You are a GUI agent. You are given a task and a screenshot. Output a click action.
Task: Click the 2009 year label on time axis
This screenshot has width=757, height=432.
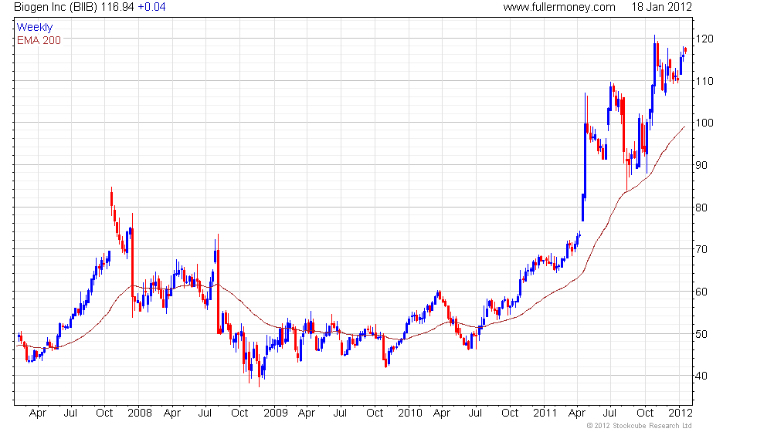coord(275,413)
